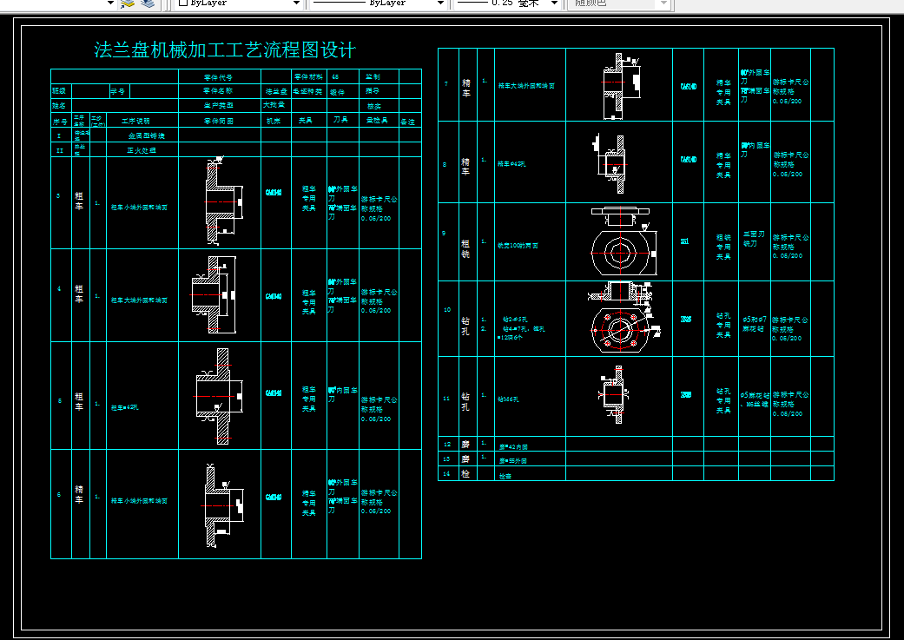Select the 备注 column header

[407, 122]
